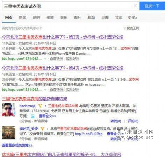165x157 pixels.
Task: Open 搜索工具 filter options
Action: click(133, 28)
